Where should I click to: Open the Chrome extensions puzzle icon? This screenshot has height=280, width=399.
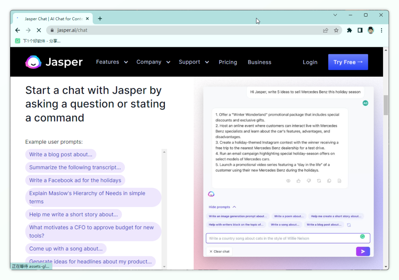[x=349, y=30]
